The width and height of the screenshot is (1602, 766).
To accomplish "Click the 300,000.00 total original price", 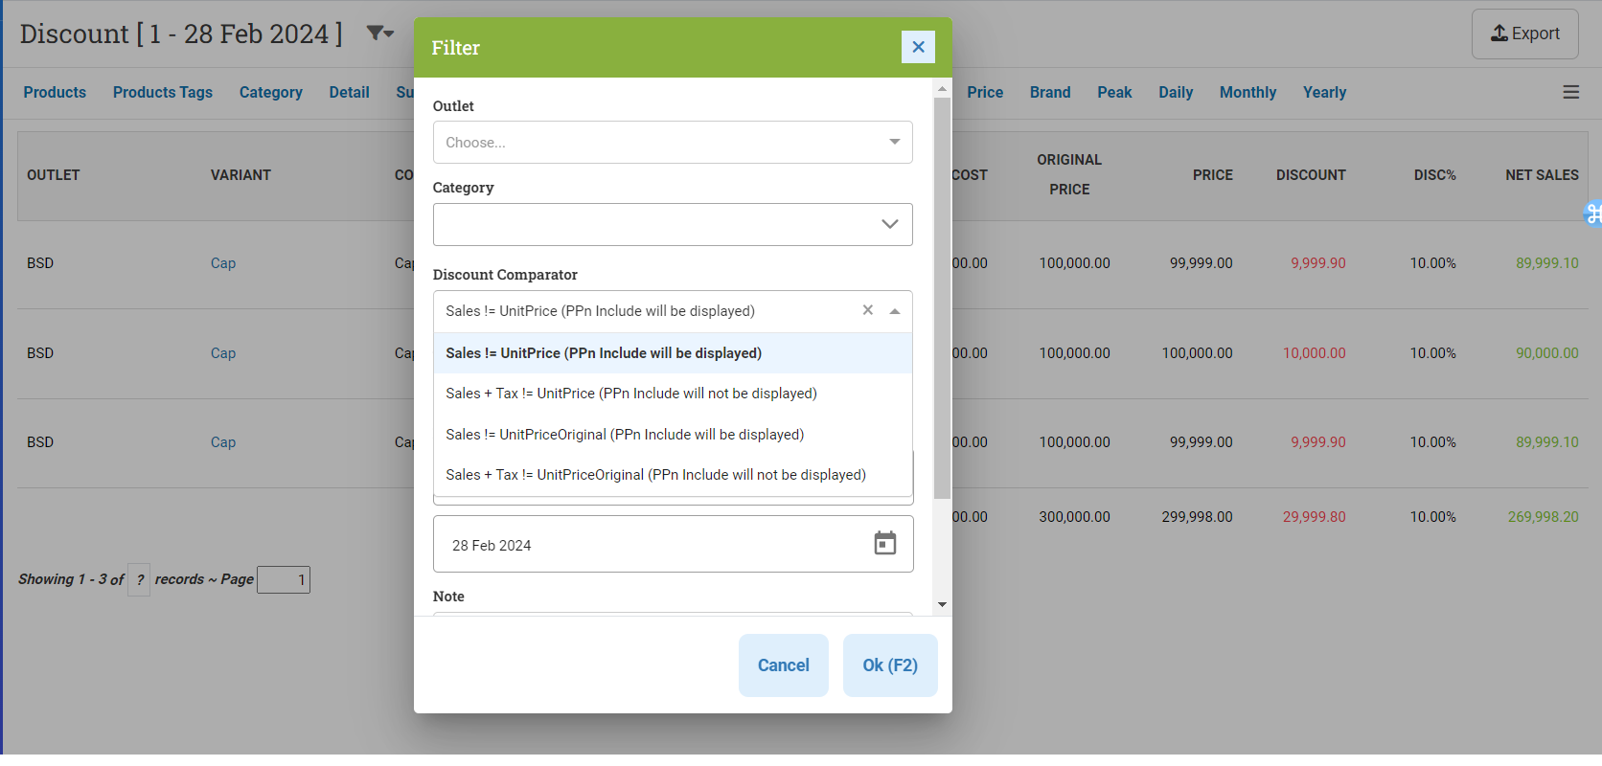I will (1075, 517).
